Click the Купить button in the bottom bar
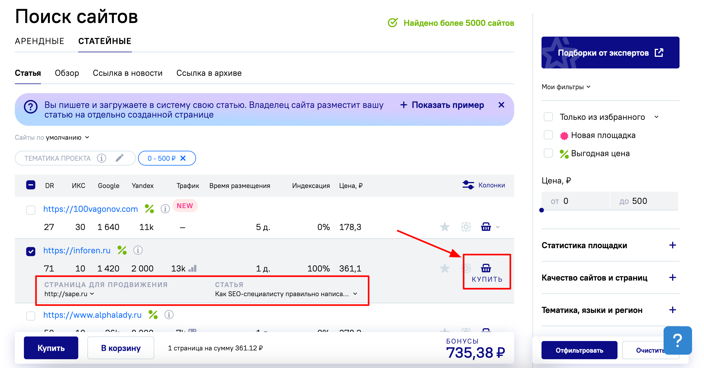Viewport: 704px width, 368px height. coord(51,348)
